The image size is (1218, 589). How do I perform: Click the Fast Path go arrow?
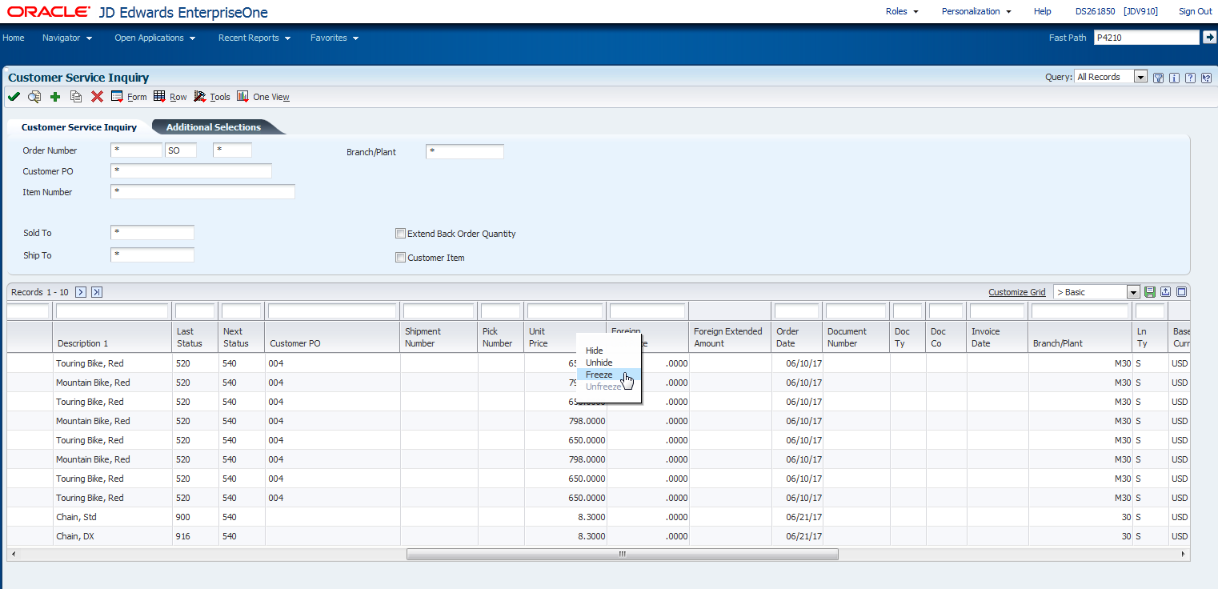(1209, 37)
